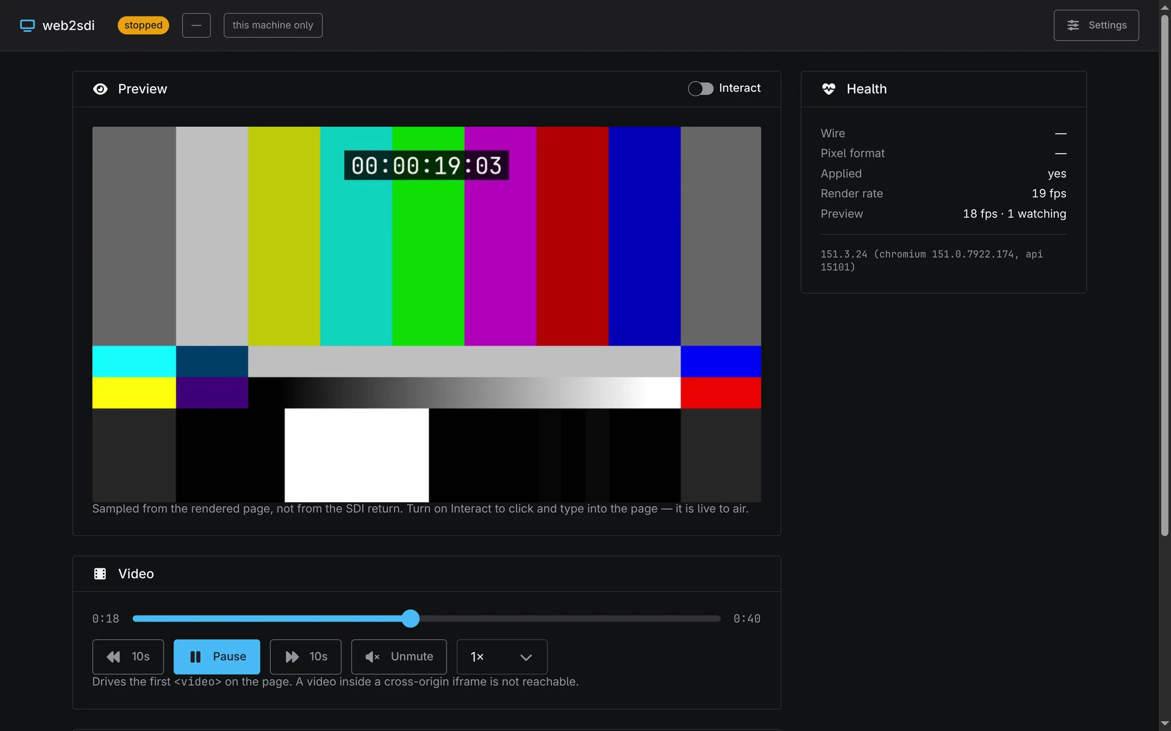This screenshot has height=731, width=1171.
Task: Click the Pixel format label
Action: click(x=853, y=153)
